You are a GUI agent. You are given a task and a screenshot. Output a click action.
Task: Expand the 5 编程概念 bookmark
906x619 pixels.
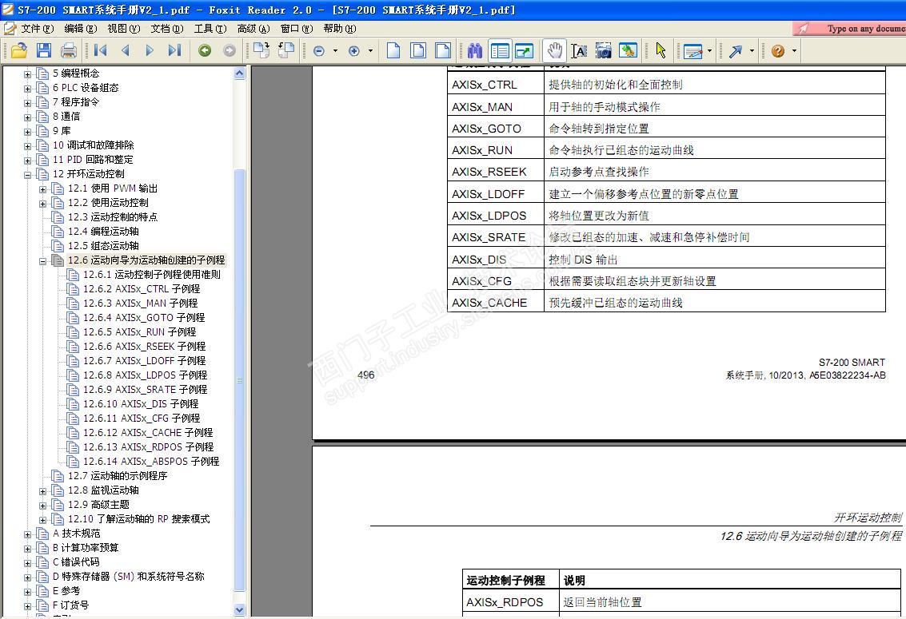pos(27,73)
